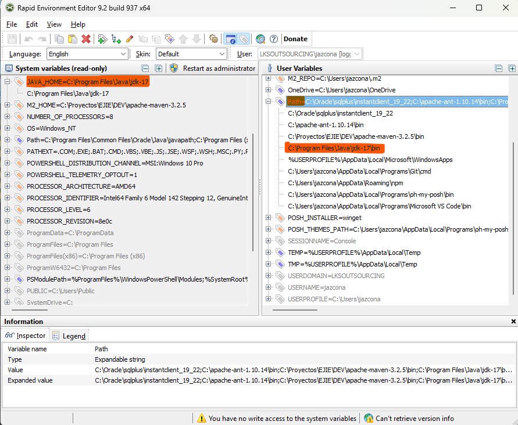The width and height of the screenshot is (518, 425).
Task: Collapse the user Path variable node
Action: [268, 102]
